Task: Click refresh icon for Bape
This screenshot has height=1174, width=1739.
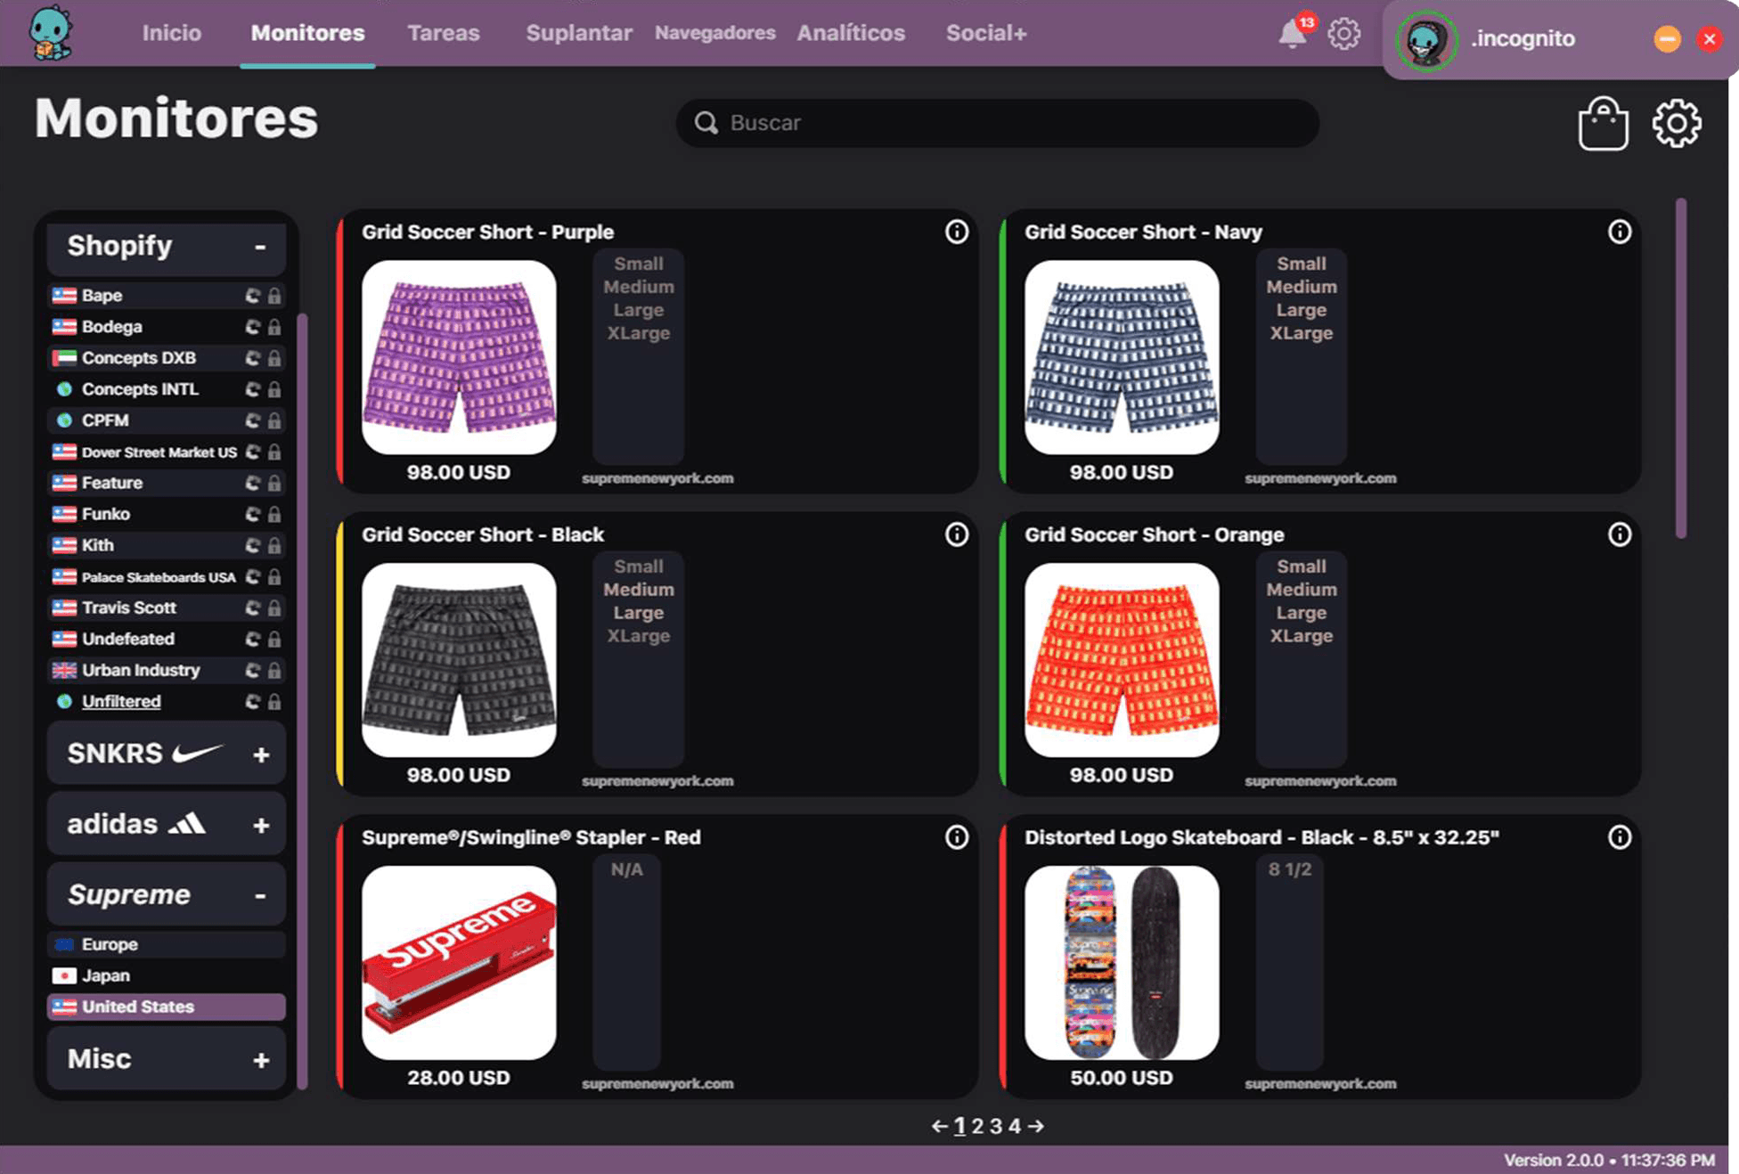Action: point(253,296)
